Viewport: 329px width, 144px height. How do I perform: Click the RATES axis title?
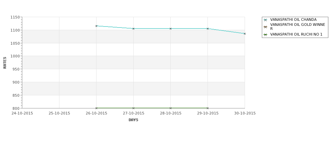pos(5,63)
